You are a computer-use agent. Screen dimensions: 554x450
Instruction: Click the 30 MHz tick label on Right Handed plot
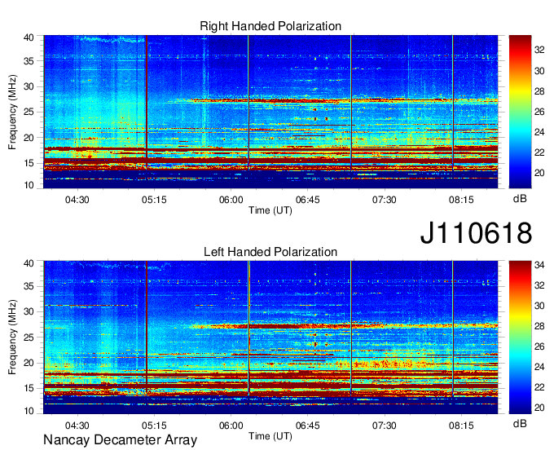point(29,86)
